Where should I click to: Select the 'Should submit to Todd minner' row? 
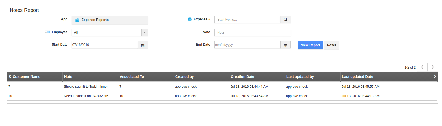[86, 87]
